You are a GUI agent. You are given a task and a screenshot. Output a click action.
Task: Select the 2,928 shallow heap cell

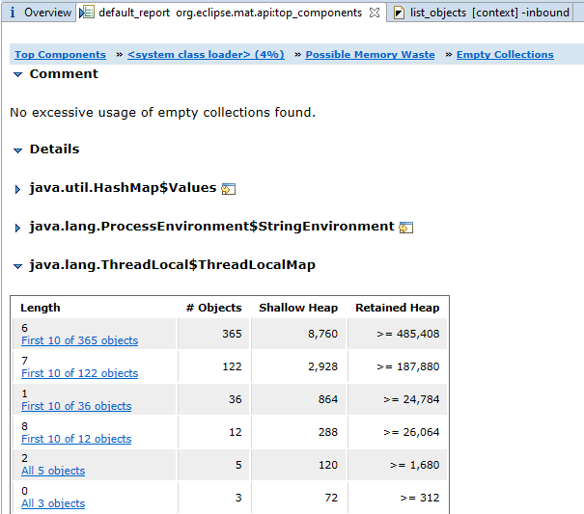pyautogui.click(x=298, y=366)
